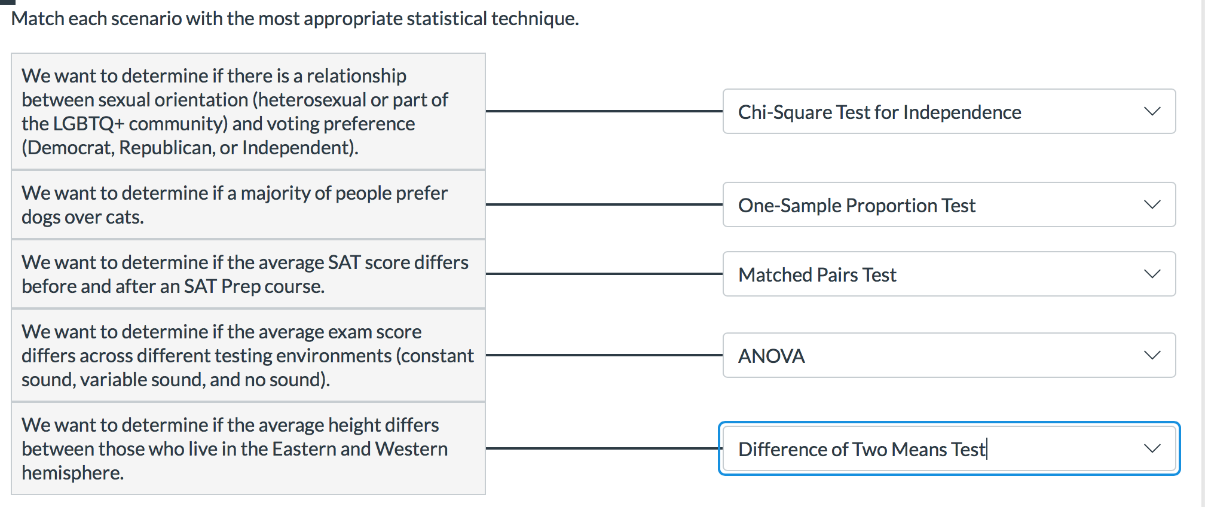
Task: Select the ANOVA answer text
Action: click(772, 355)
